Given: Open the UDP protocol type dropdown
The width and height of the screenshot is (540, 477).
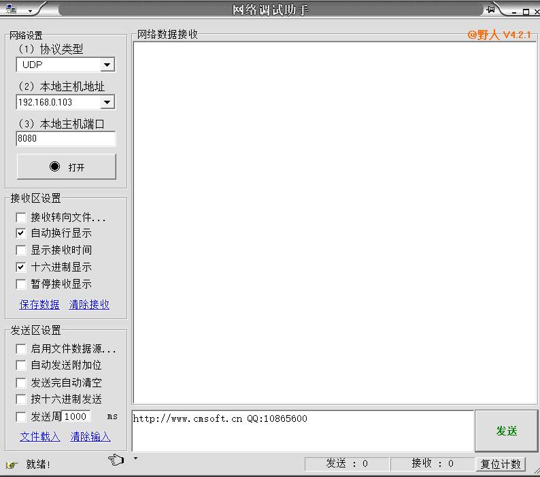Looking at the screenshot, I should (x=107, y=65).
